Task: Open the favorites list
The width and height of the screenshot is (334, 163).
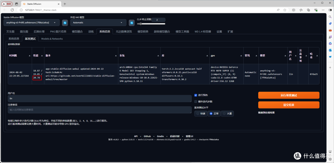Action: coord(301,10)
